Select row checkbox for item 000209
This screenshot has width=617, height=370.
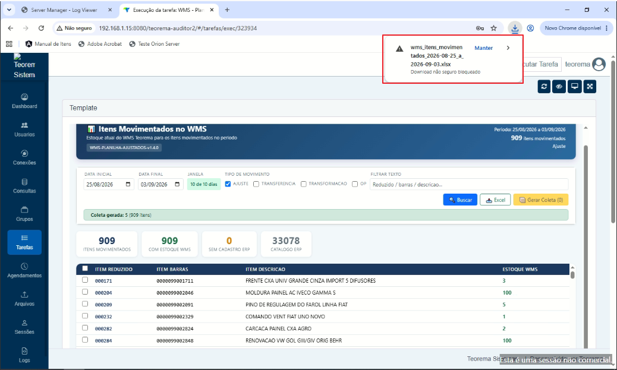85,303
